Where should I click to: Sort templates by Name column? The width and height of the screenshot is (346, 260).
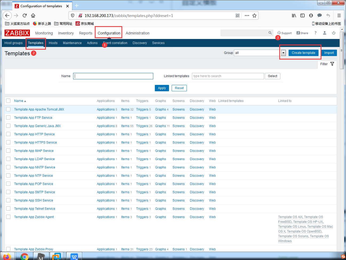20,101
